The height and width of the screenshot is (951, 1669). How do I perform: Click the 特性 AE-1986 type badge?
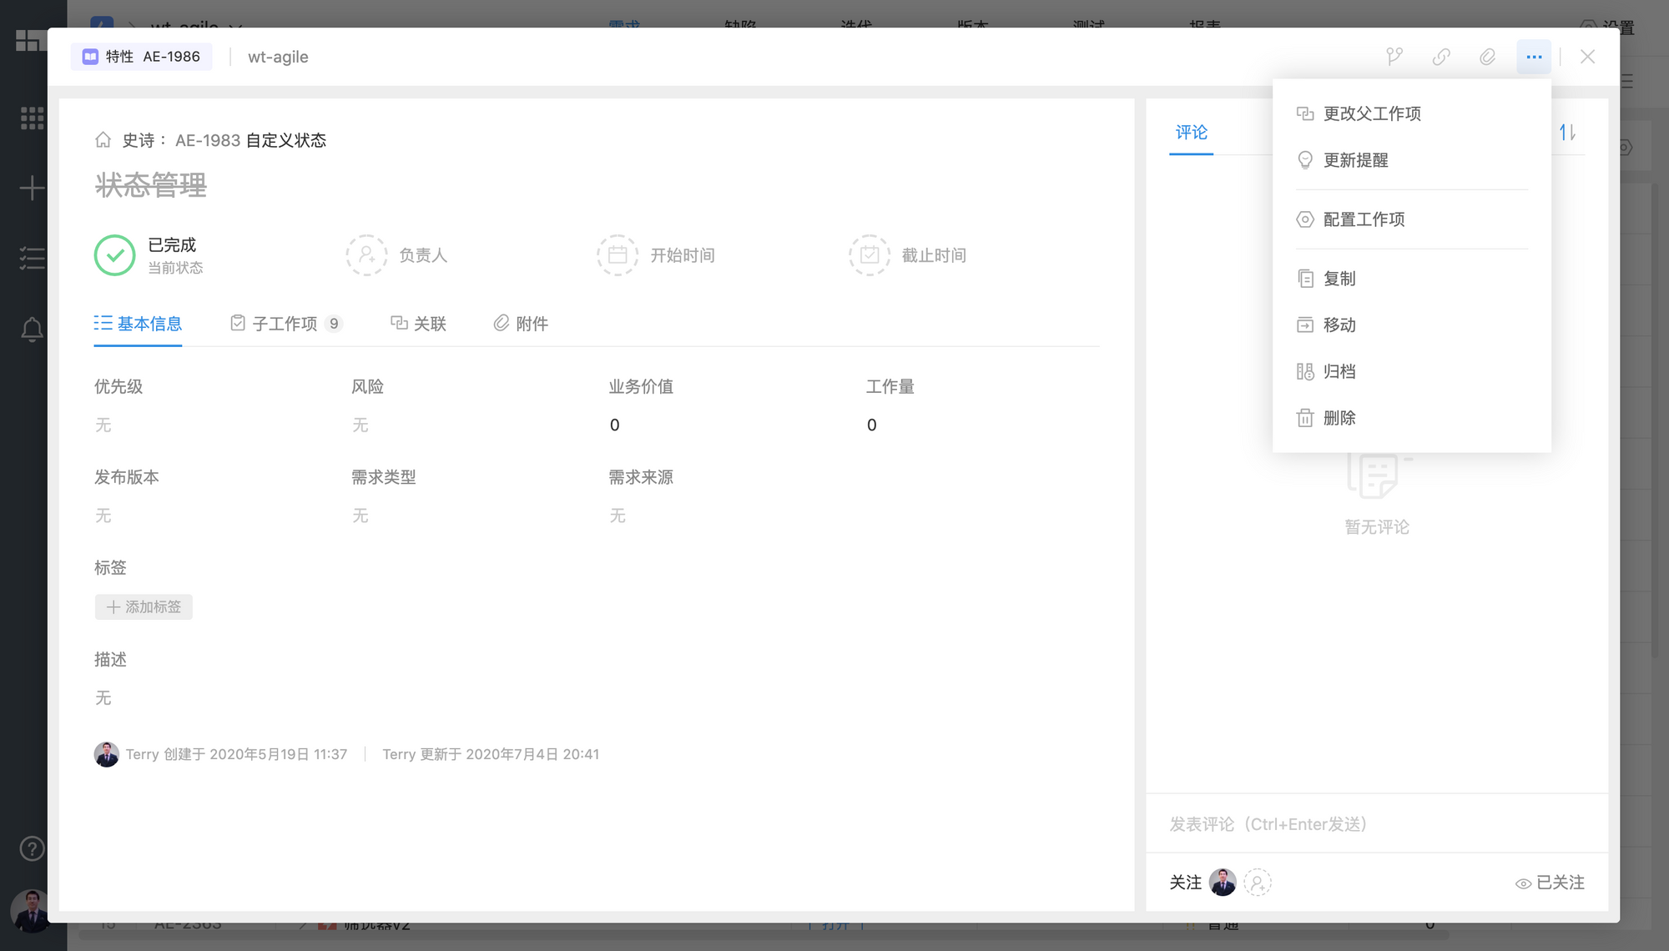pyautogui.click(x=141, y=57)
